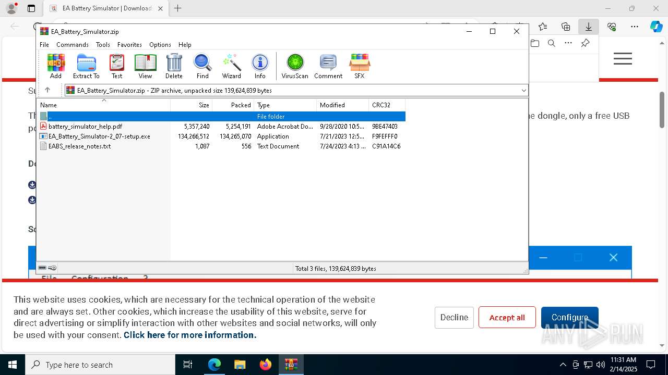Click the Delete trash can icon

point(174,66)
